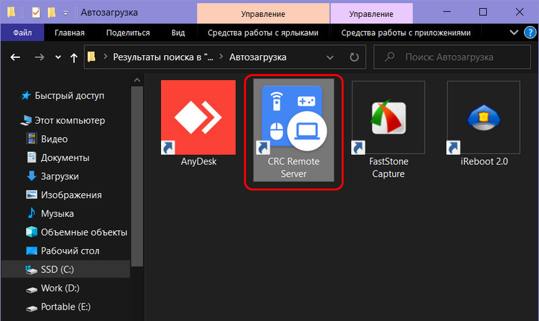The height and width of the screenshot is (321, 539).
Task: Select the FastStone Capture shortcut
Action: [389, 130]
